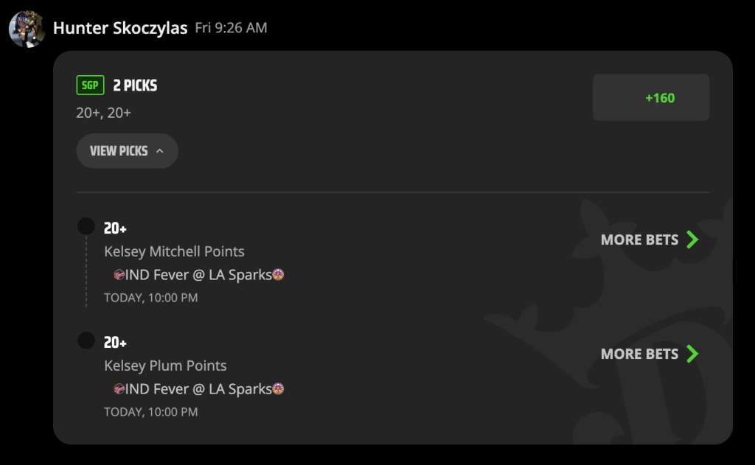Screen dimensions: 755x465
Task: Collapse the View Picks expander
Action: 127,151
